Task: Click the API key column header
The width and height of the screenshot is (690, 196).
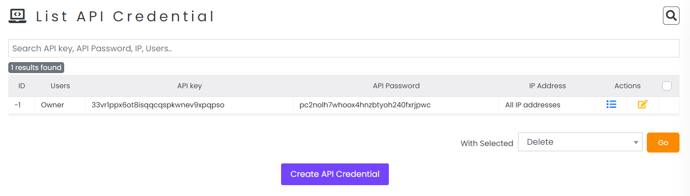Action: 189,86
